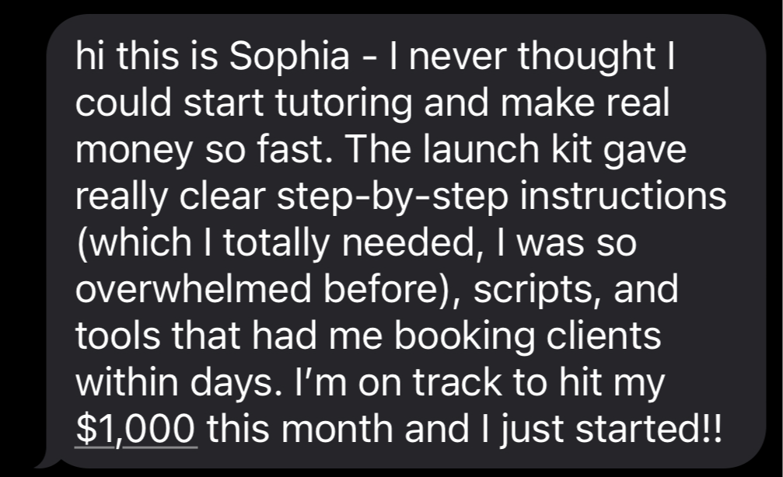Select the phrase 'launch kit' in the text
The height and width of the screenshot is (477, 783).
pyautogui.click(x=507, y=149)
